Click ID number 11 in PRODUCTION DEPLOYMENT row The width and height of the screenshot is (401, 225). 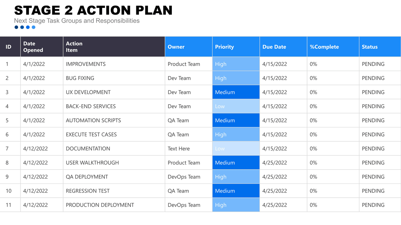click(8, 205)
